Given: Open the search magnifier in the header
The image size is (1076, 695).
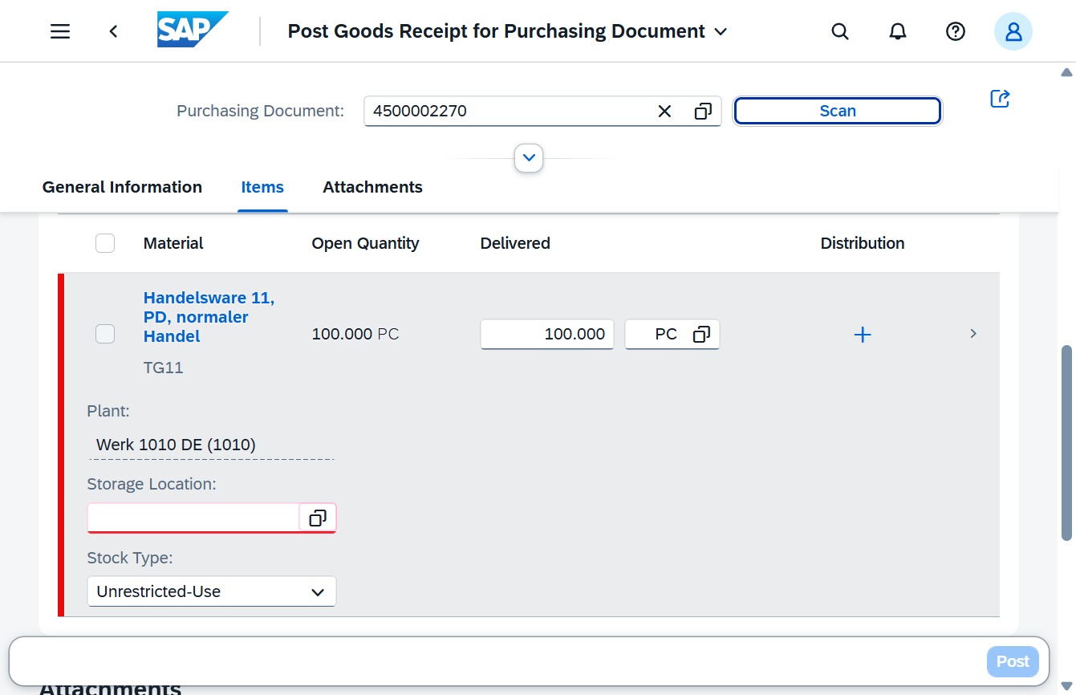Looking at the screenshot, I should [x=840, y=31].
